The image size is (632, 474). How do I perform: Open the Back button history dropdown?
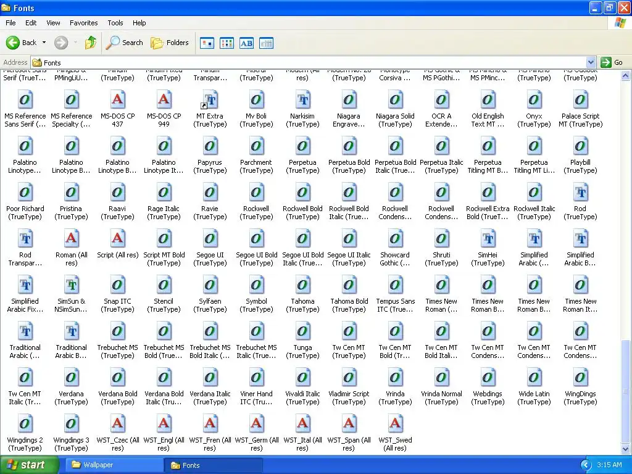pyautogui.click(x=44, y=43)
